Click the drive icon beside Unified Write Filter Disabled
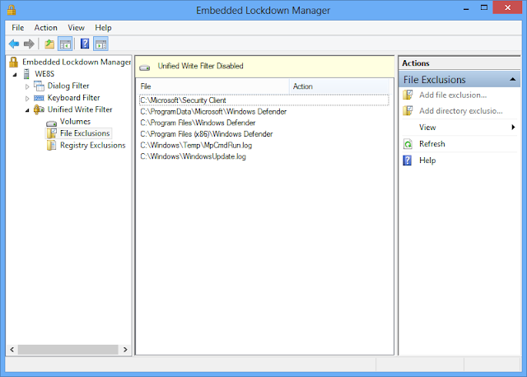Screen dimensions: 527x377 (x=145, y=67)
